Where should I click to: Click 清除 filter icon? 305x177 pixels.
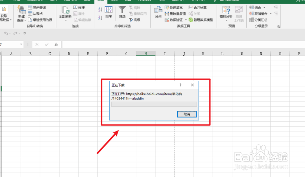[x=135, y=8]
